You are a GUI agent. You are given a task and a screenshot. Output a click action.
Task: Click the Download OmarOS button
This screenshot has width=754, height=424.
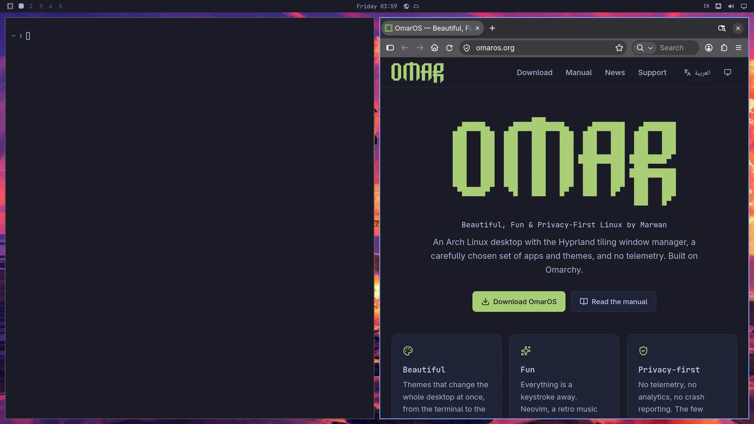519,302
